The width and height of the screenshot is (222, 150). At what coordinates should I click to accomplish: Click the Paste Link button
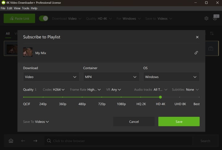click(19, 18)
